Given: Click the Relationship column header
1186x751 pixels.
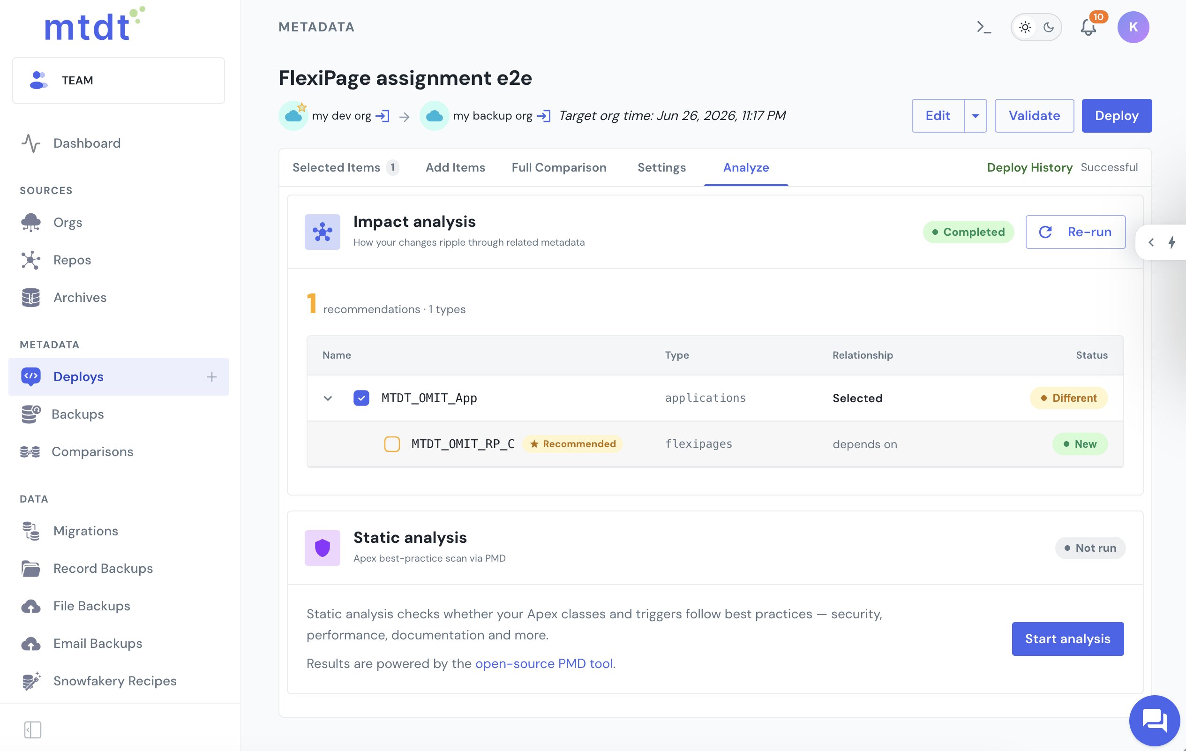Looking at the screenshot, I should 863,355.
